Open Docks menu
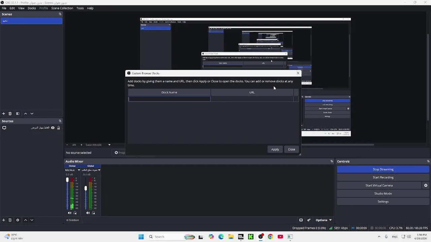The height and width of the screenshot is (242, 431). (x=32, y=8)
